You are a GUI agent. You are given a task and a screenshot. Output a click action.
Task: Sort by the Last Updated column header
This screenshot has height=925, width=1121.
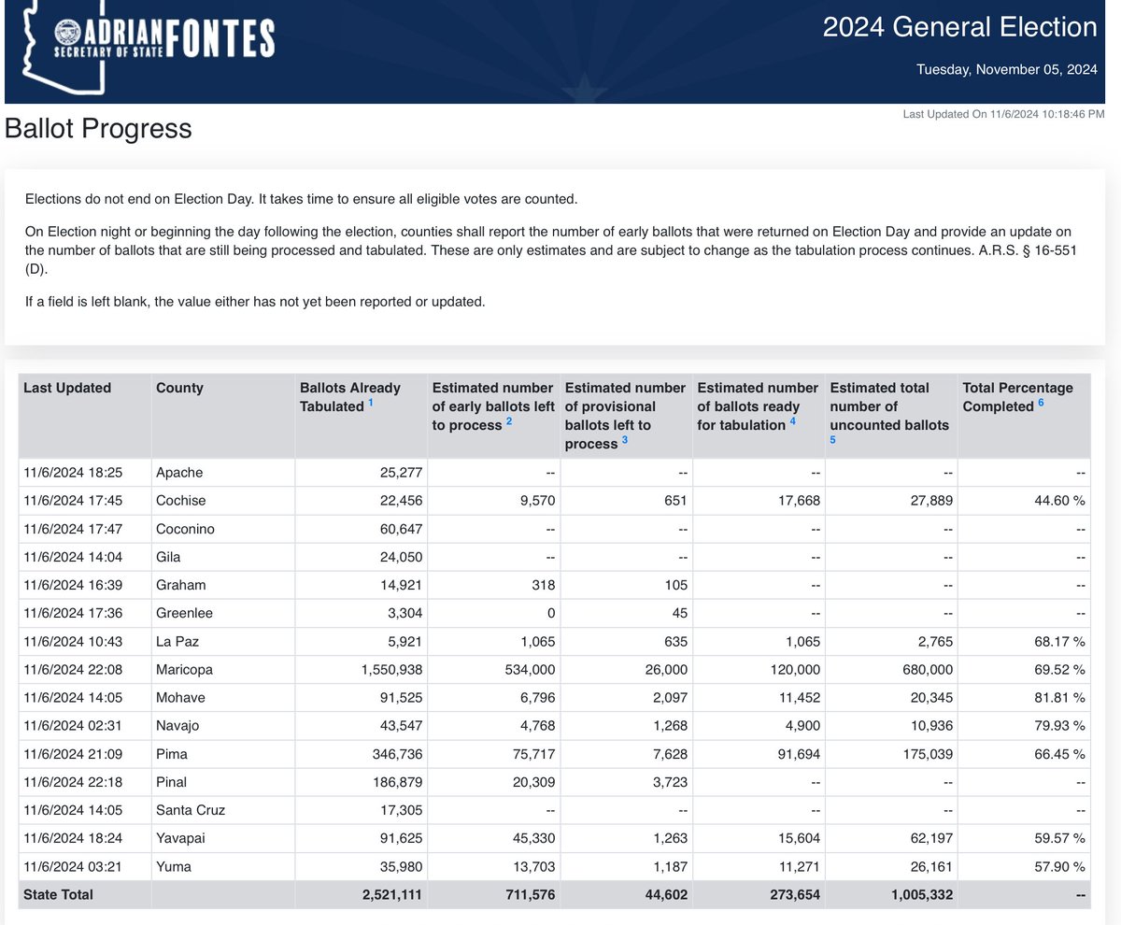point(69,387)
